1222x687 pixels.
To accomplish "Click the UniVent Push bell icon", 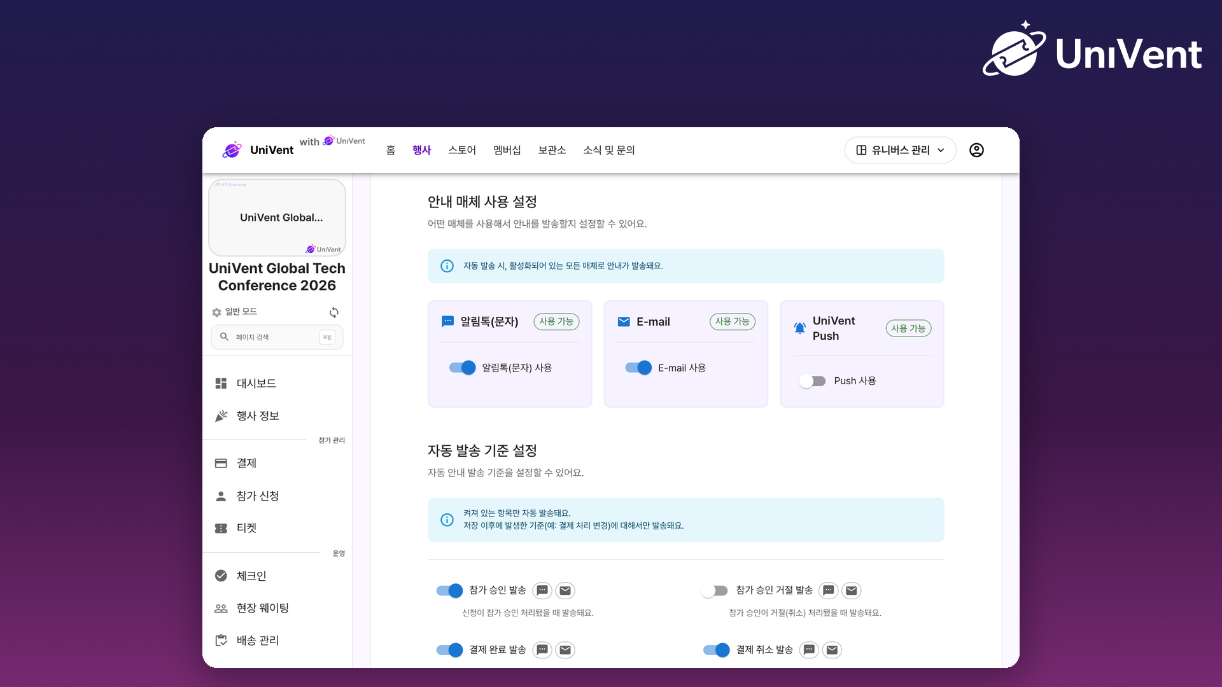I will [x=799, y=328].
